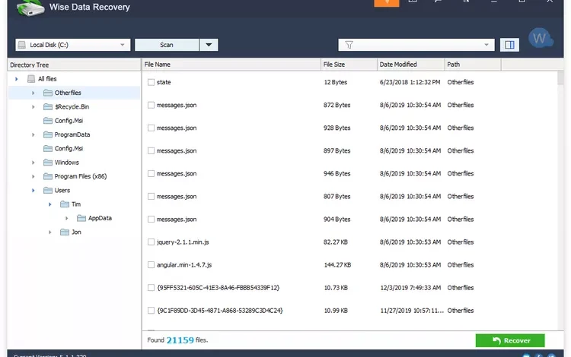Start a scan with the Scan button
The height and width of the screenshot is (357, 571).
tap(167, 45)
